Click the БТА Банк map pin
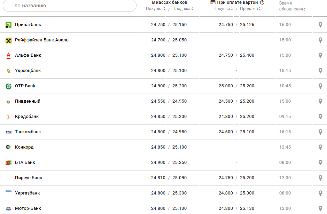 (x=320, y=163)
